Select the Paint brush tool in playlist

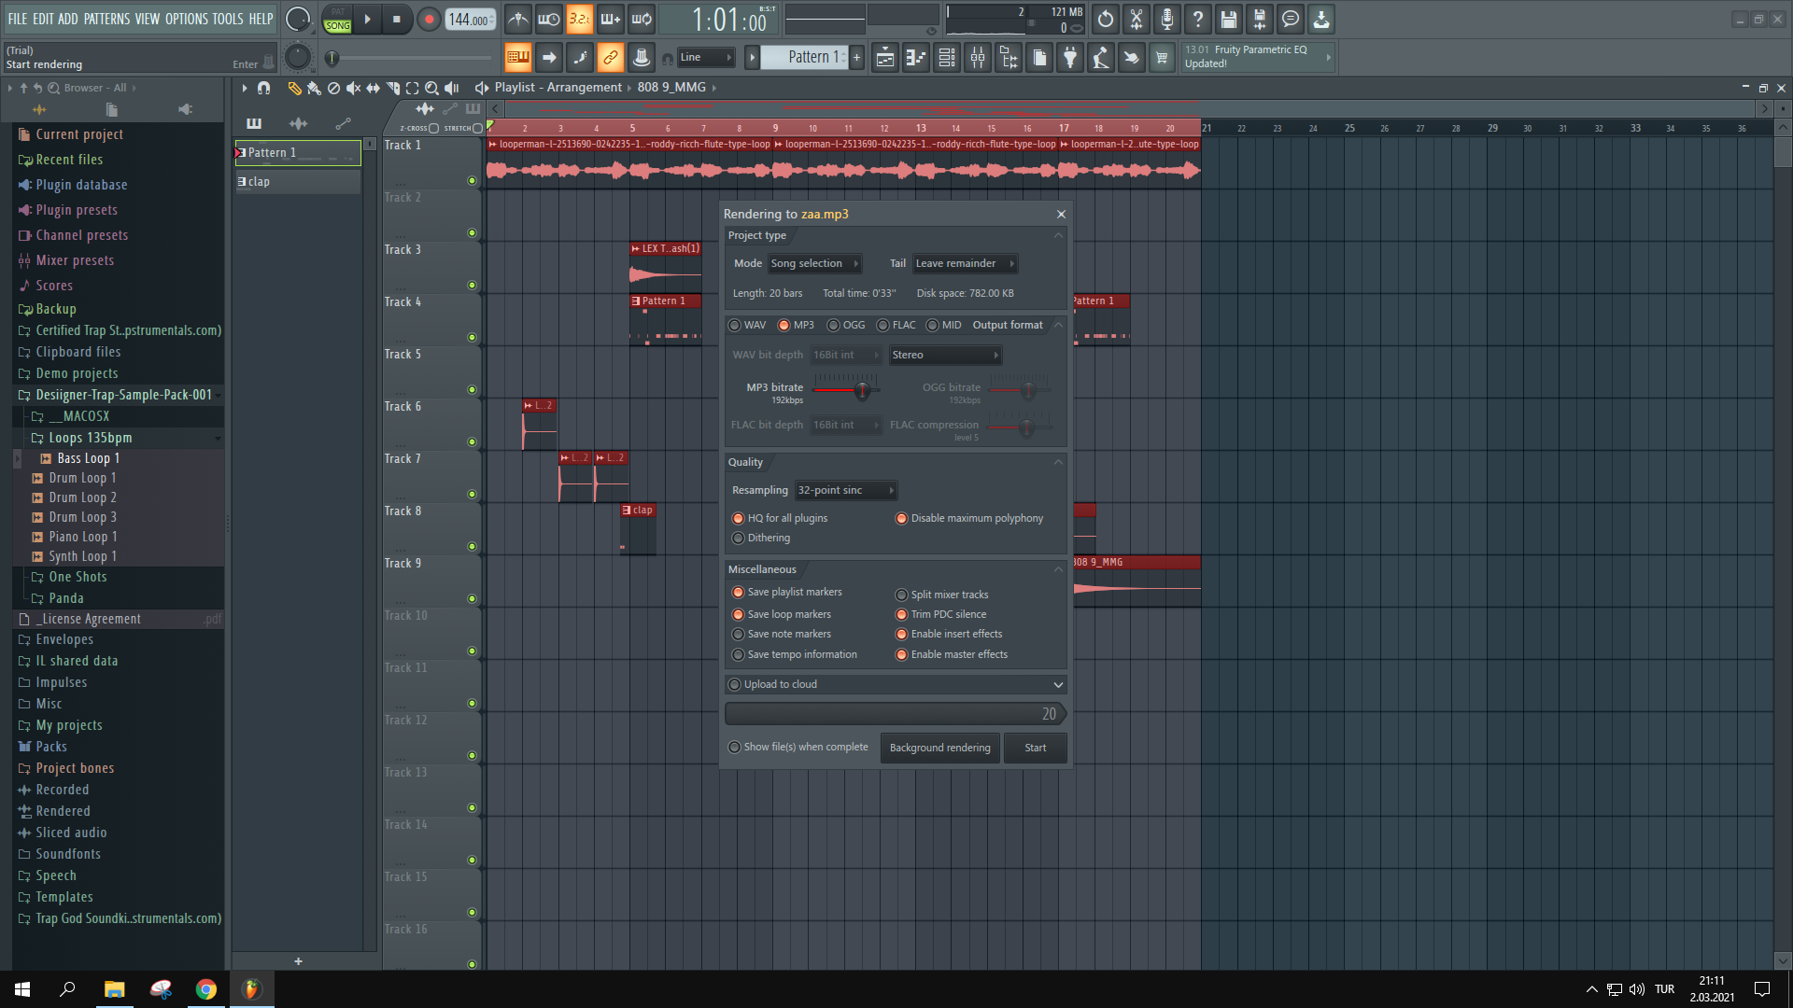314,88
